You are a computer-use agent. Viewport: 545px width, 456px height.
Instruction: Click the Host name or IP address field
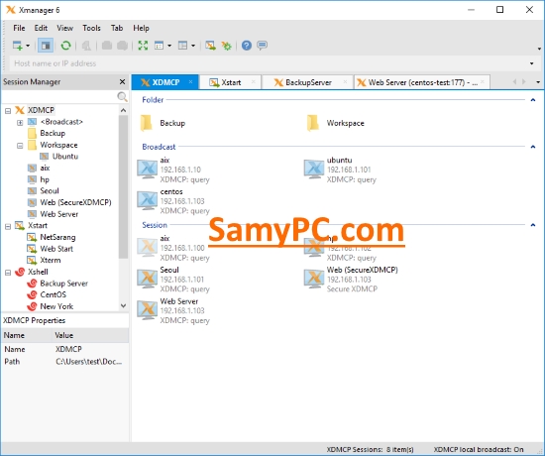268,63
